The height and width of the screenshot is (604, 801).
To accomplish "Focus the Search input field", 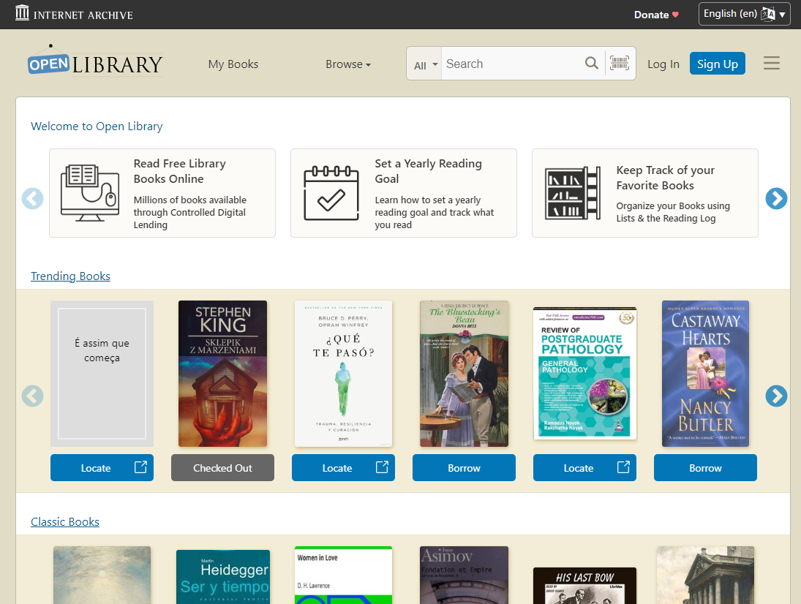I will [x=512, y=64].
